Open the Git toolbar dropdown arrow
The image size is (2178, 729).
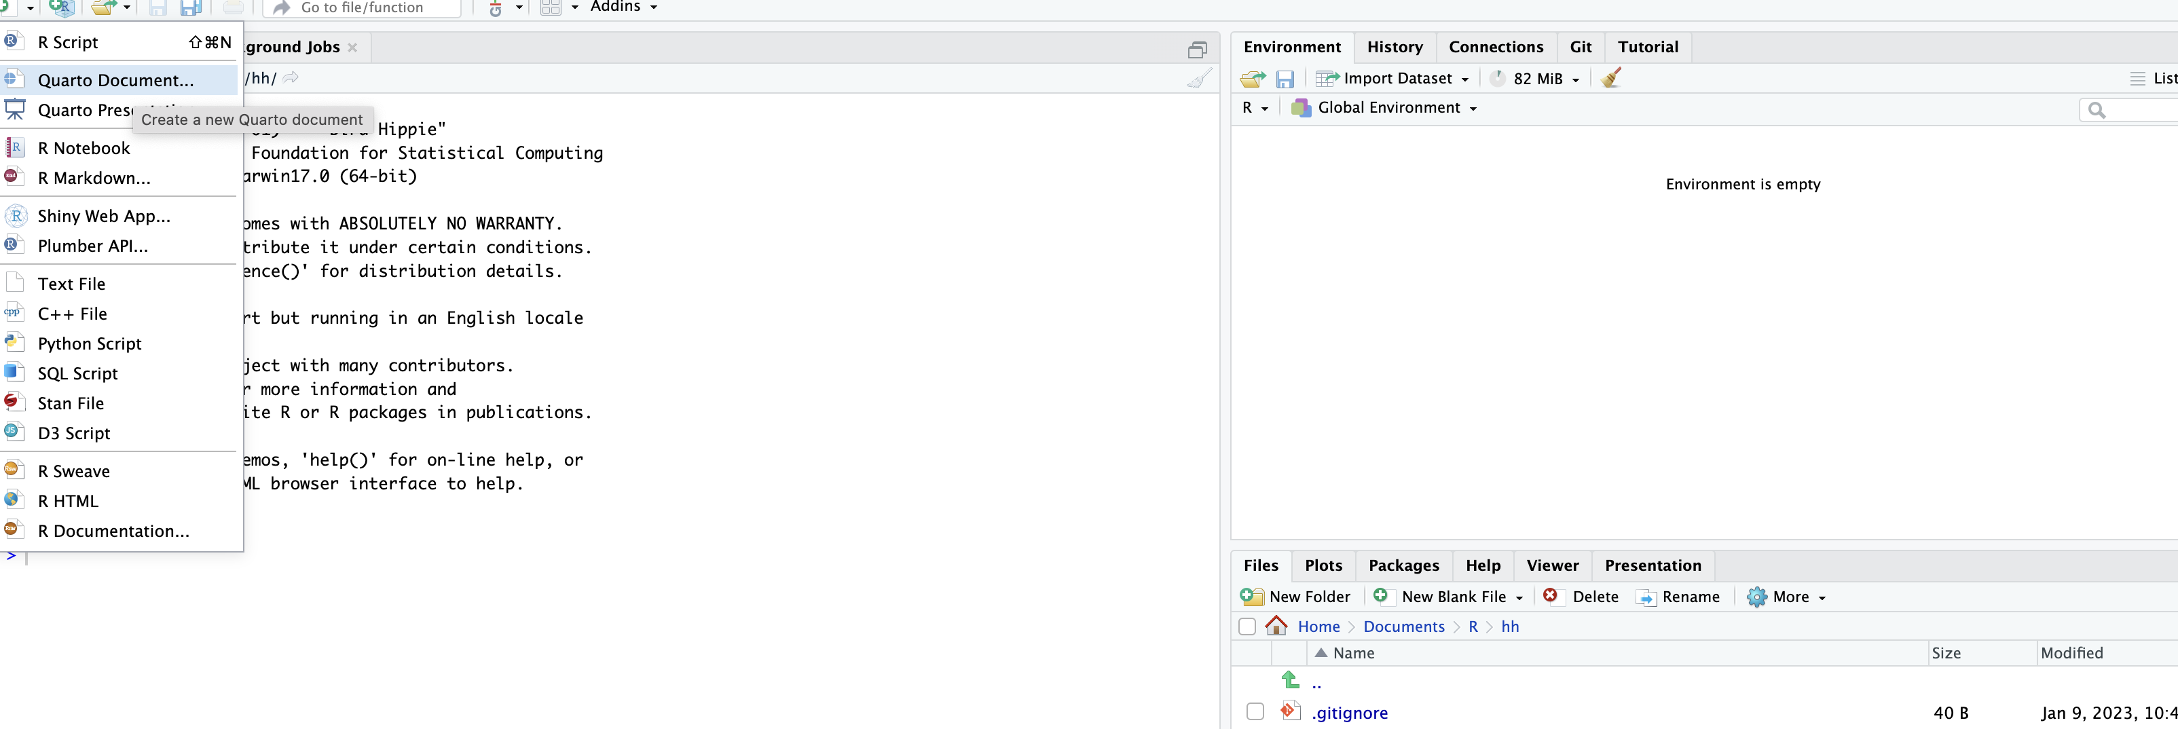click(x=518, y=7)
